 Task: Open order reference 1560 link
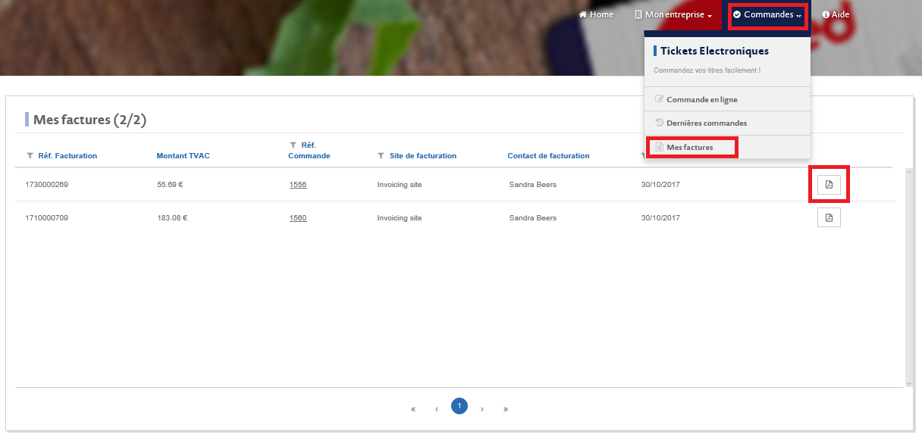pyautogui.click(x=297, y=217)
